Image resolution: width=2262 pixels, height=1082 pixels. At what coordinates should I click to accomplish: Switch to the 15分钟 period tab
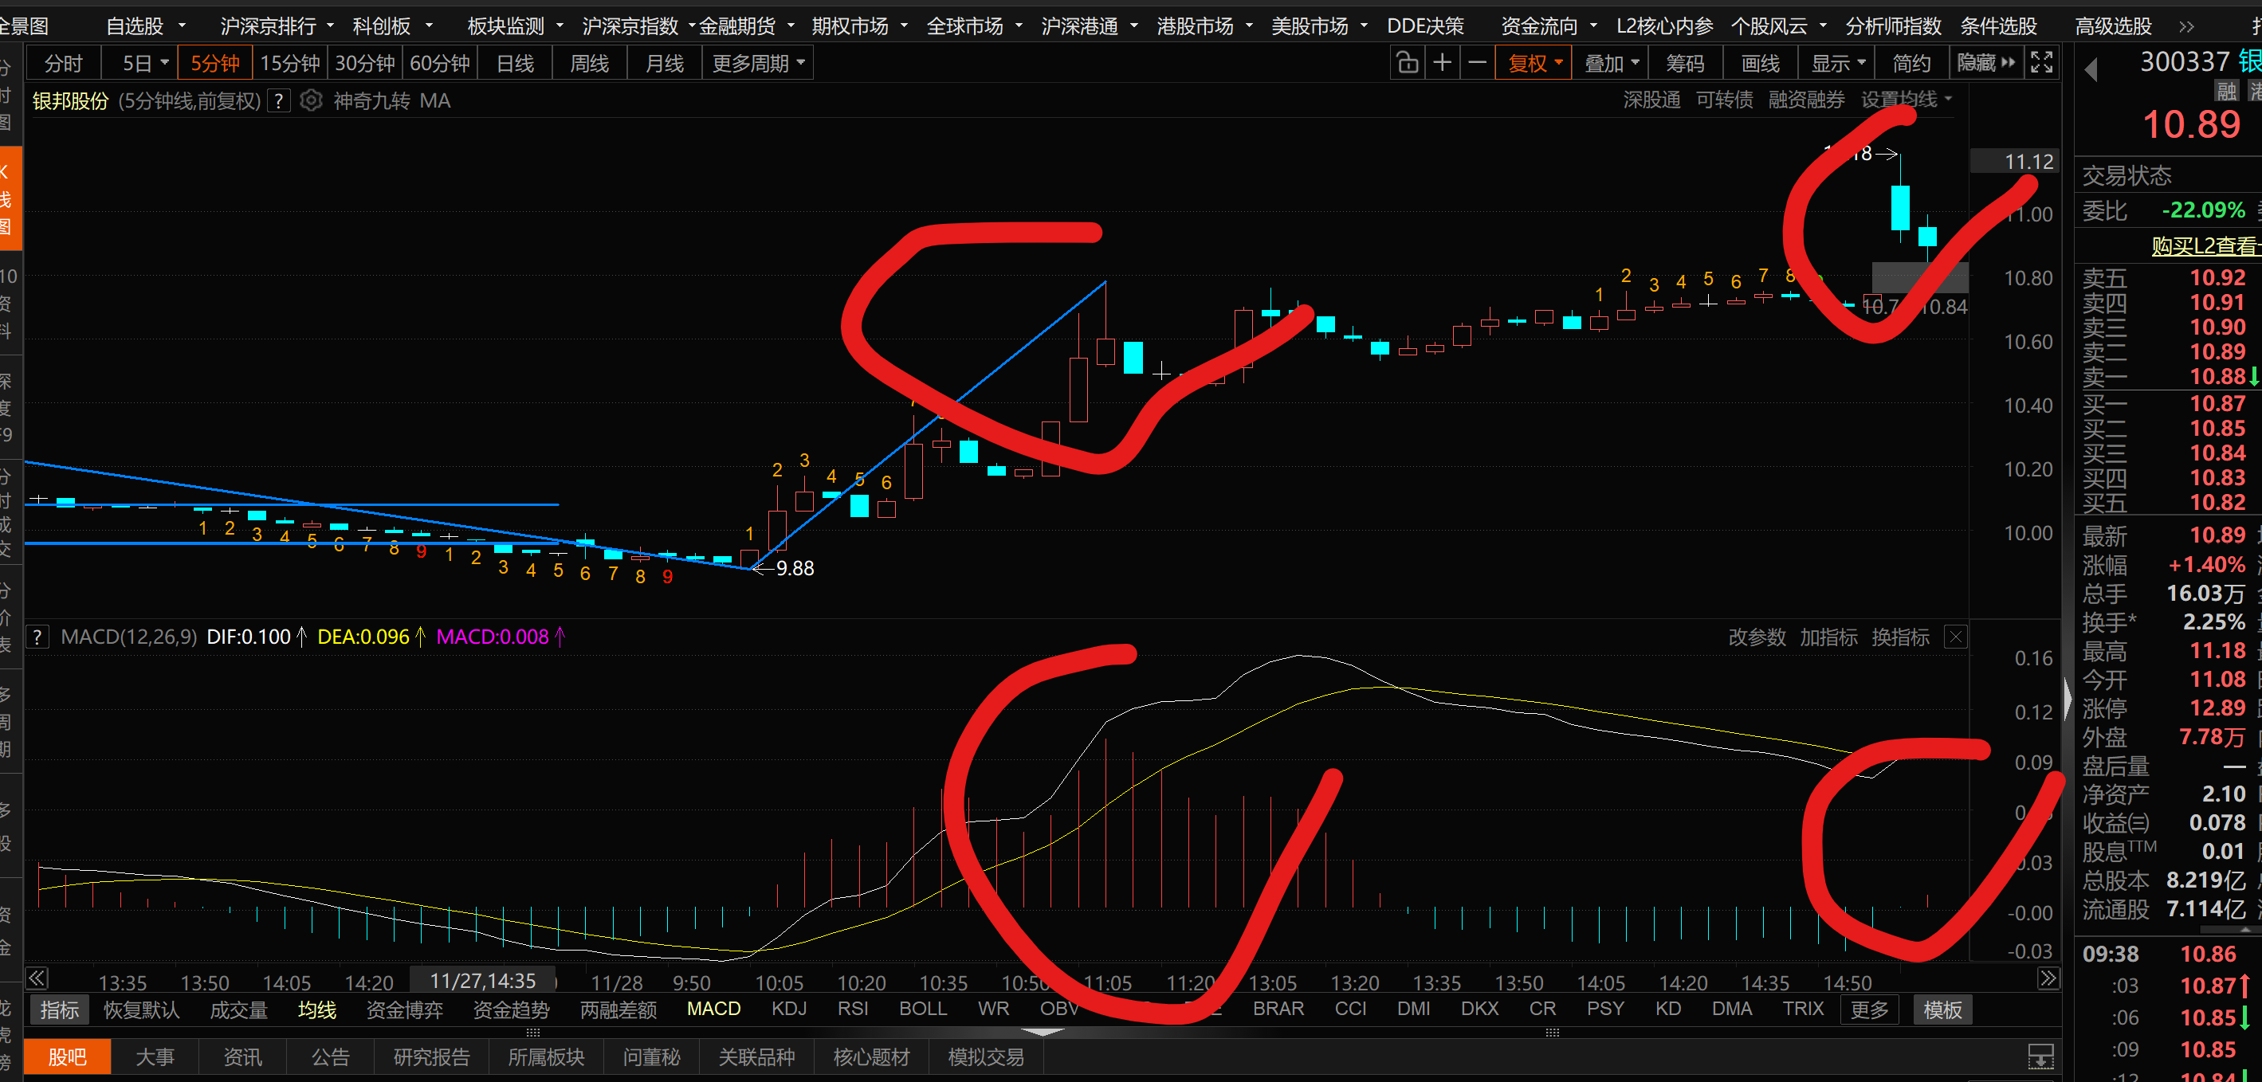pos(290,63)
